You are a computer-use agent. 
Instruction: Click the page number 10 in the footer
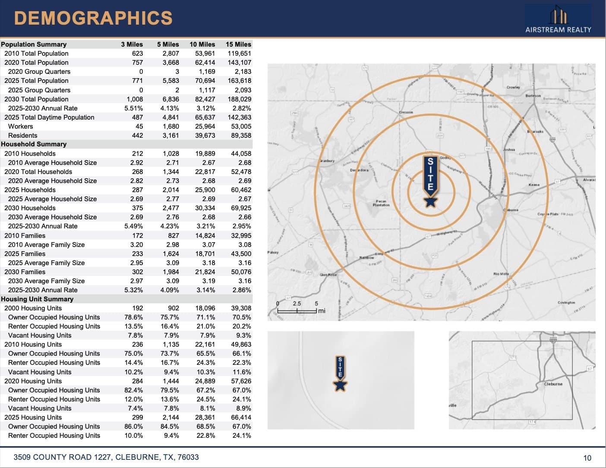[x=587, y=458]
